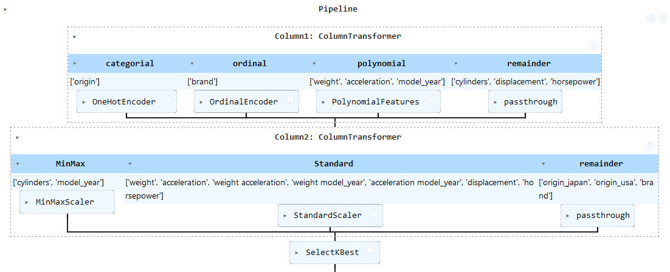Open the StandardScaler documentation icon
Viewport: 670px width, 272px height.
pos(373,212)
